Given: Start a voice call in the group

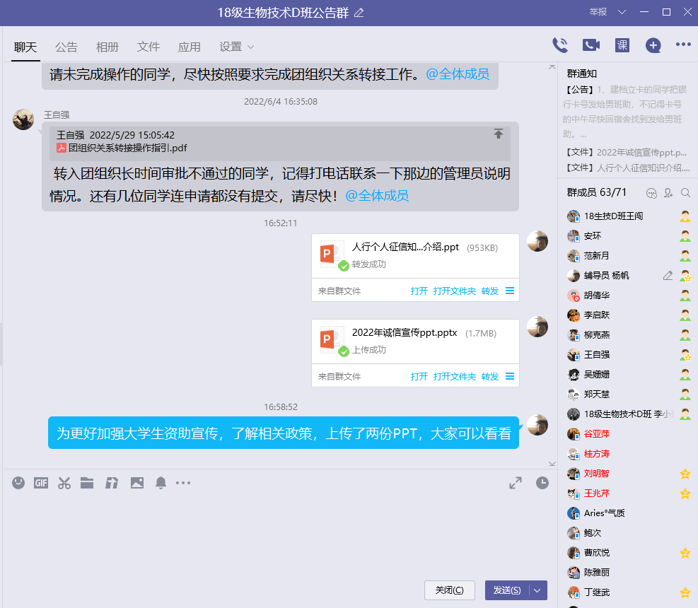Looking at the screenshot, I should point(559,45).
